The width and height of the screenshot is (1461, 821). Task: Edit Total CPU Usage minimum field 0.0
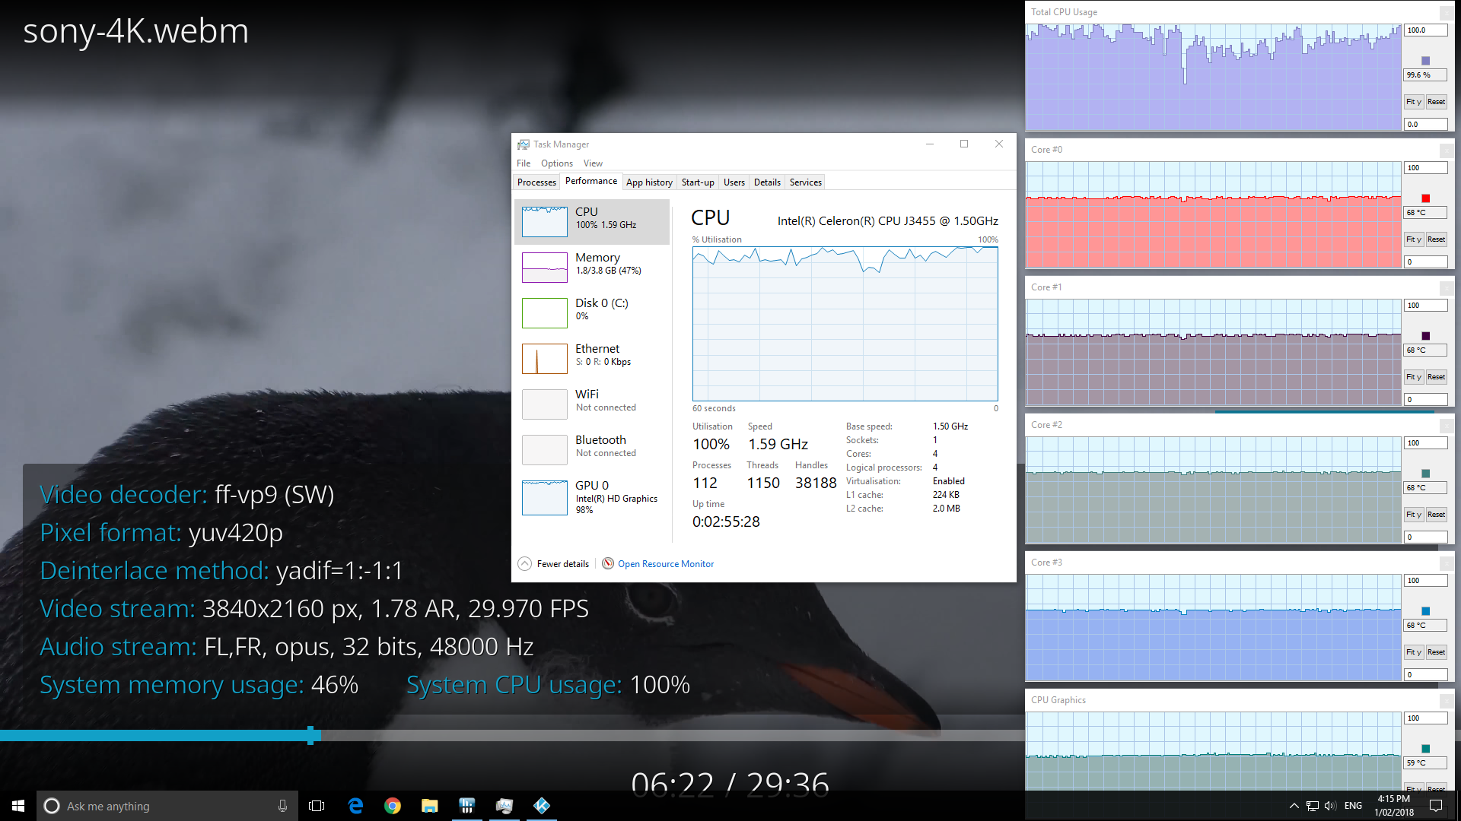point(1425,125)
